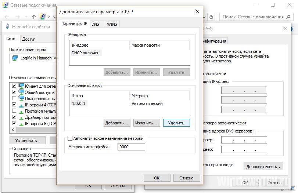298x193 pixels.
Task: Go forward in Сетевые подключения window
Action: (x=18, y=17)
